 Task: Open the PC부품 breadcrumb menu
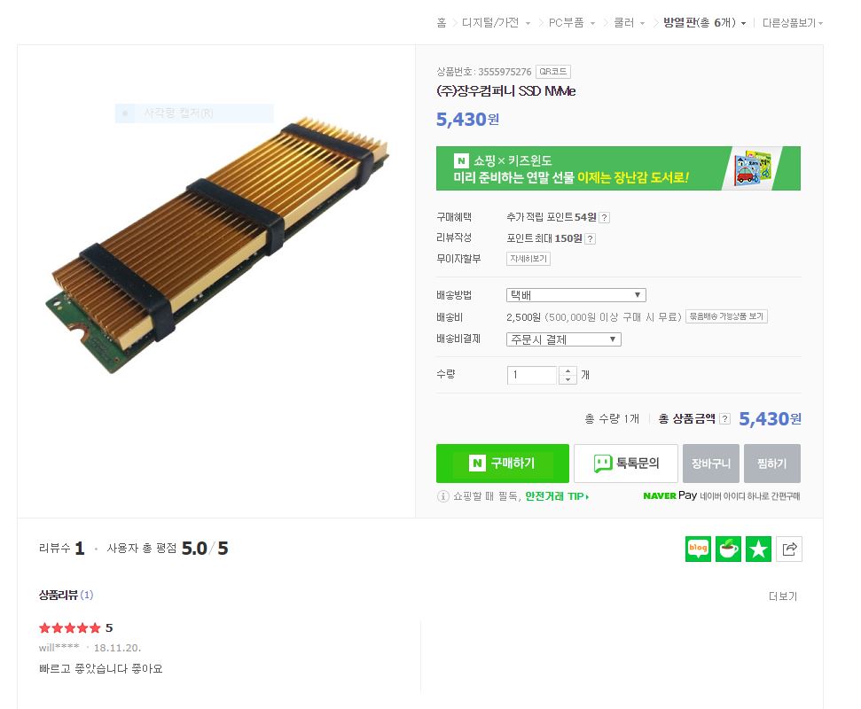[x=572, y=22]
